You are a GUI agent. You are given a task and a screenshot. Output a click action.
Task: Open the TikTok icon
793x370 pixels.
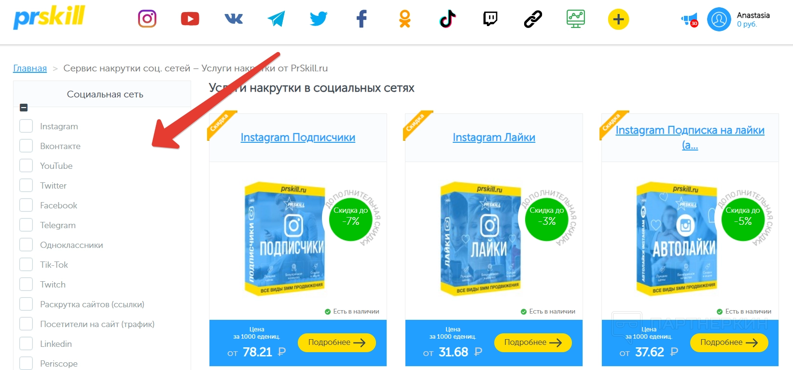pos(447,19)
